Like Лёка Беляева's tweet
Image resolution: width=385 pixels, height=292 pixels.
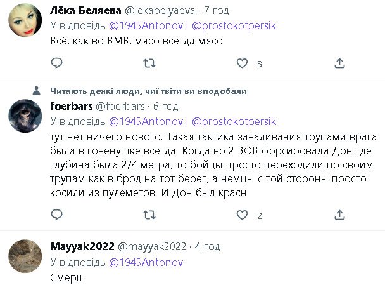tap(242, 63)
